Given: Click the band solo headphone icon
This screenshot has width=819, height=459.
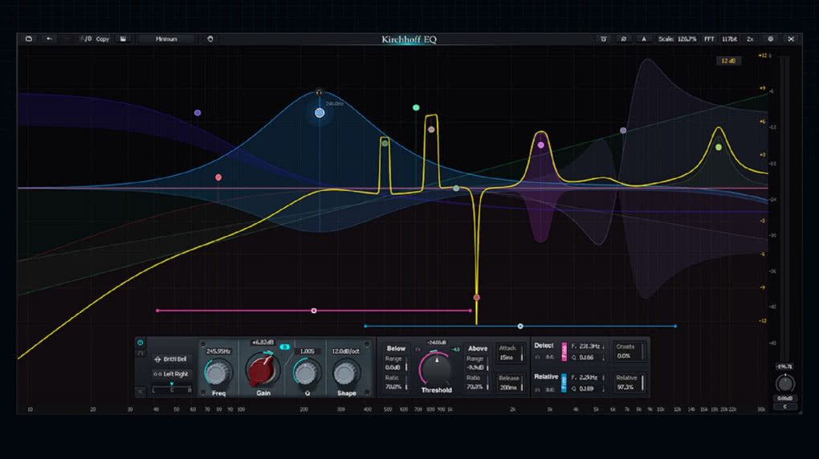Looking at the screenshot, I should 140,354.
